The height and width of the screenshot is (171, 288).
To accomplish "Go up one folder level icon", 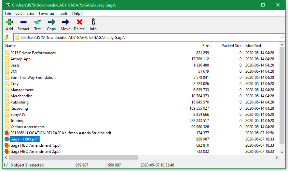I will 7,38.
